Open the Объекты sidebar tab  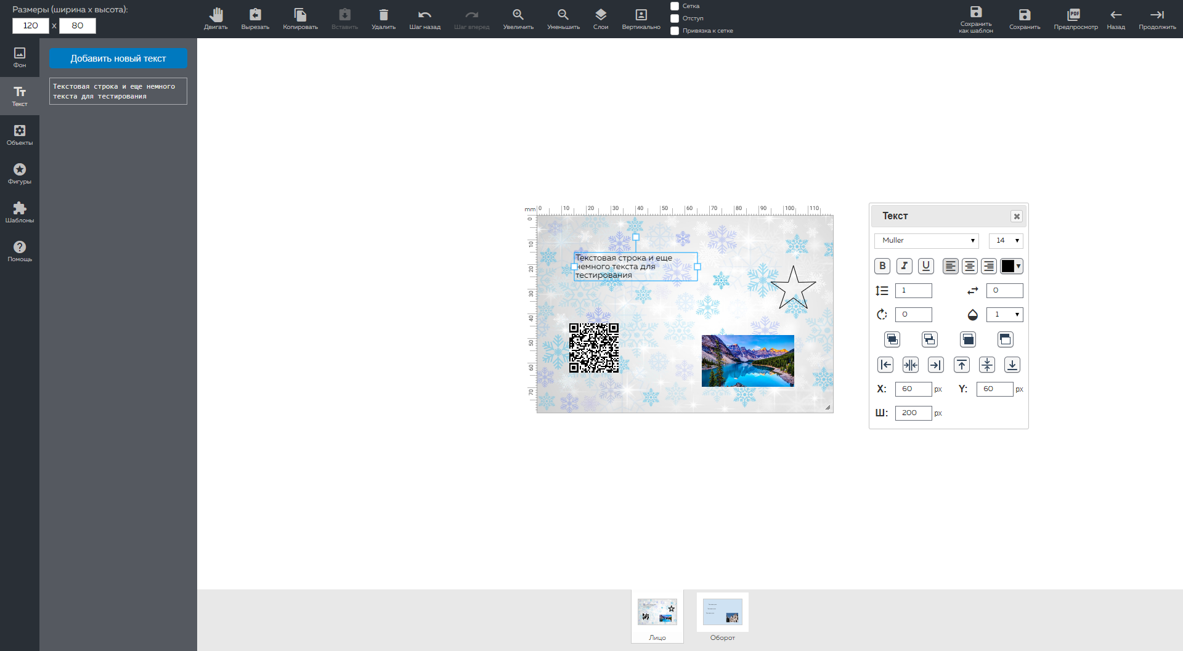[20, 135]
